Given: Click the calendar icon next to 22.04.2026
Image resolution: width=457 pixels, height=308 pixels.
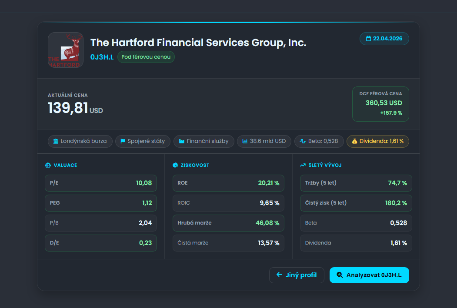Looking at the screenshot, I should click(368, 39).
